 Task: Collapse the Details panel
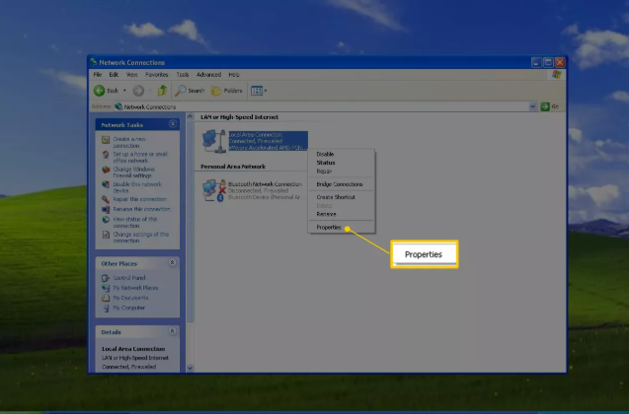172,331
